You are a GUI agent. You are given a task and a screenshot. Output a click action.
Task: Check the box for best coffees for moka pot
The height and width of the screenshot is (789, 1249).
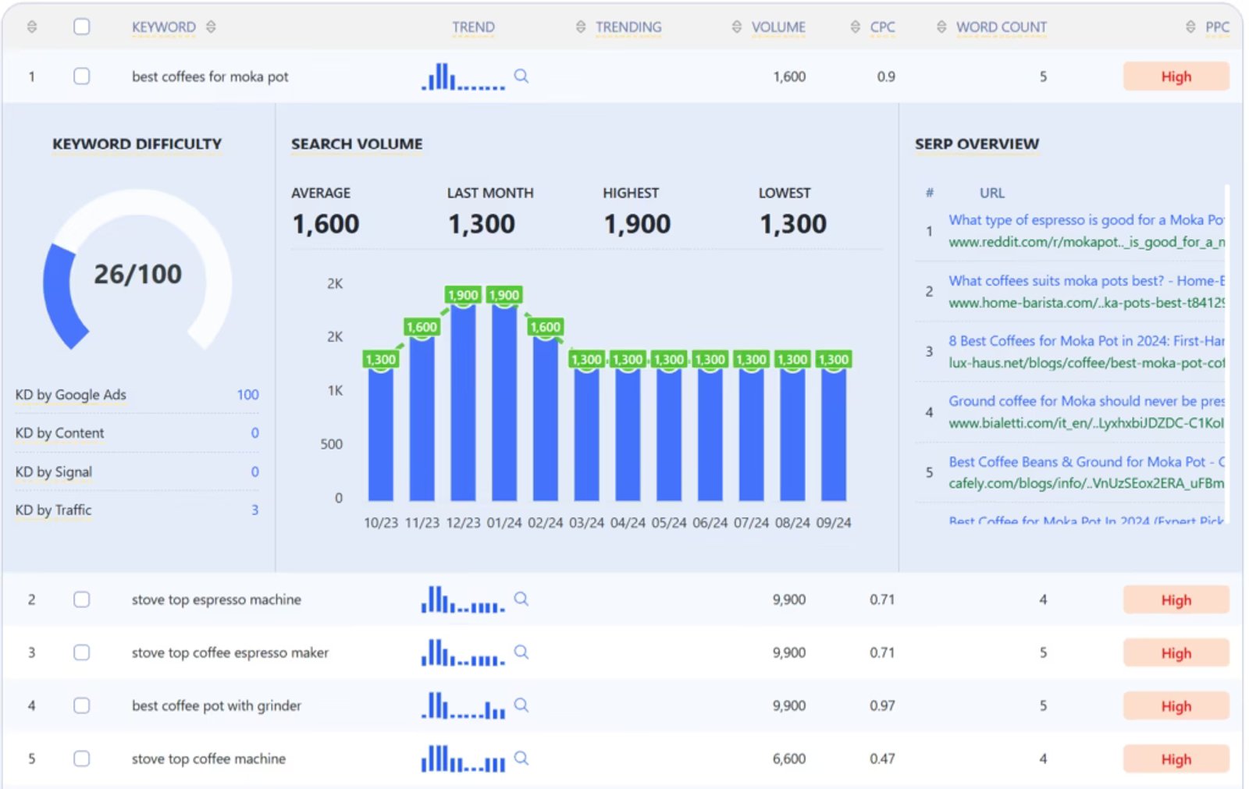(82, 76)
